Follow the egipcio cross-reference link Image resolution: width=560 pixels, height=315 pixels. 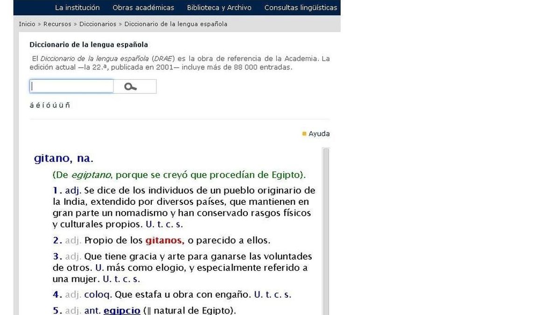122,310
